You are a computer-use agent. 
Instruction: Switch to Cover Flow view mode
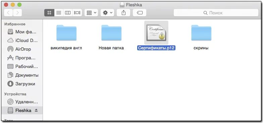77,13
